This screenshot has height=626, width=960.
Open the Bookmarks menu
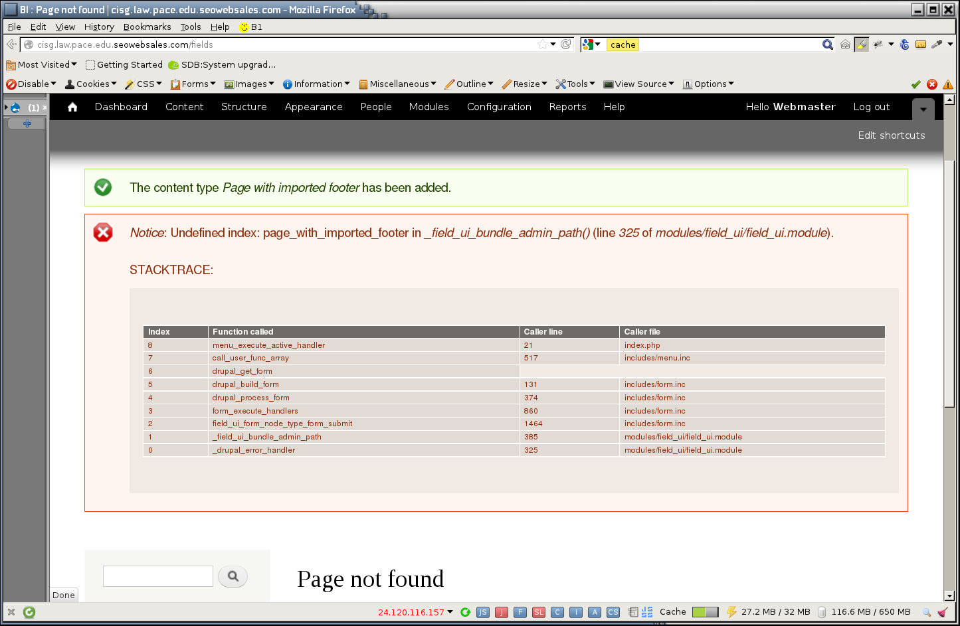click(147, 27)
